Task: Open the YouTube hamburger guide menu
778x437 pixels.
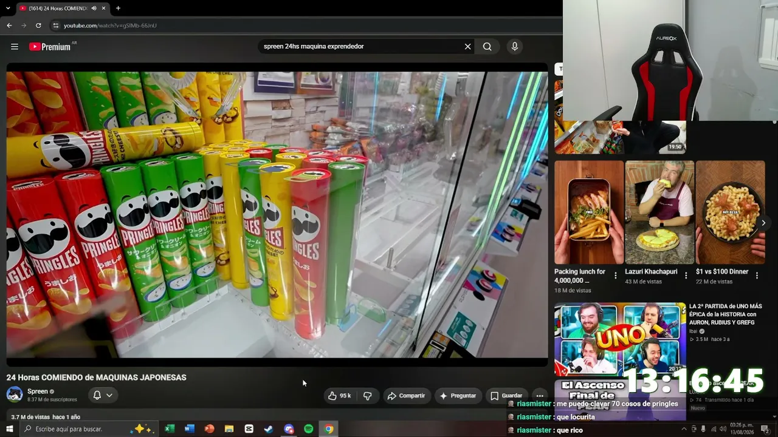Action: coord(15,47)
